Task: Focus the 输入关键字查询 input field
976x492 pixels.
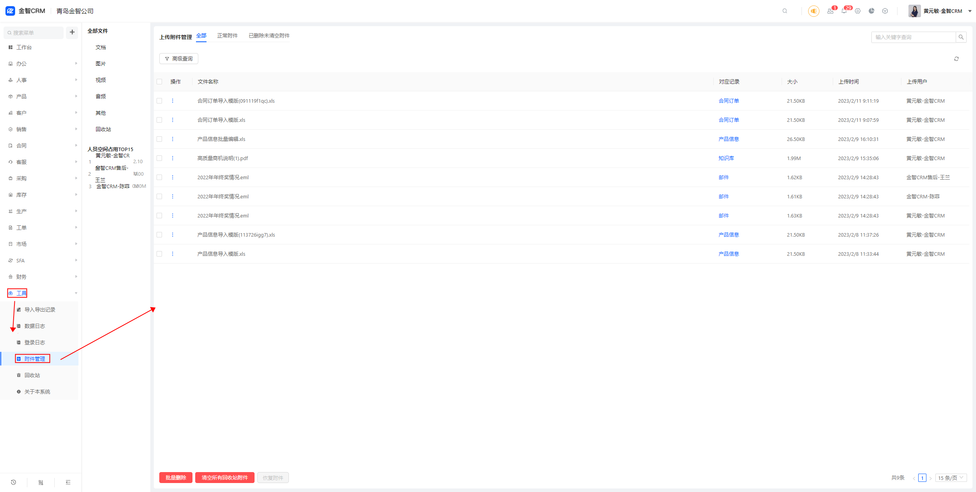Action: pos(914,37)
